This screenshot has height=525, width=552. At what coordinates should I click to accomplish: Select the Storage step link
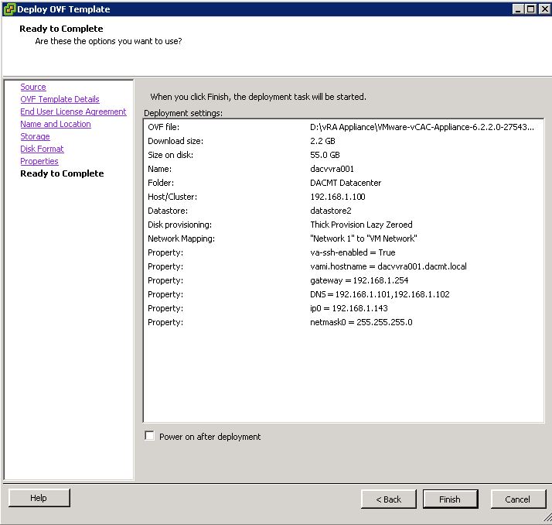tap(35, 136)
